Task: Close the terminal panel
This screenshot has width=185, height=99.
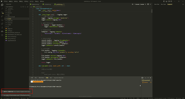Action: [x=150, y=78]
